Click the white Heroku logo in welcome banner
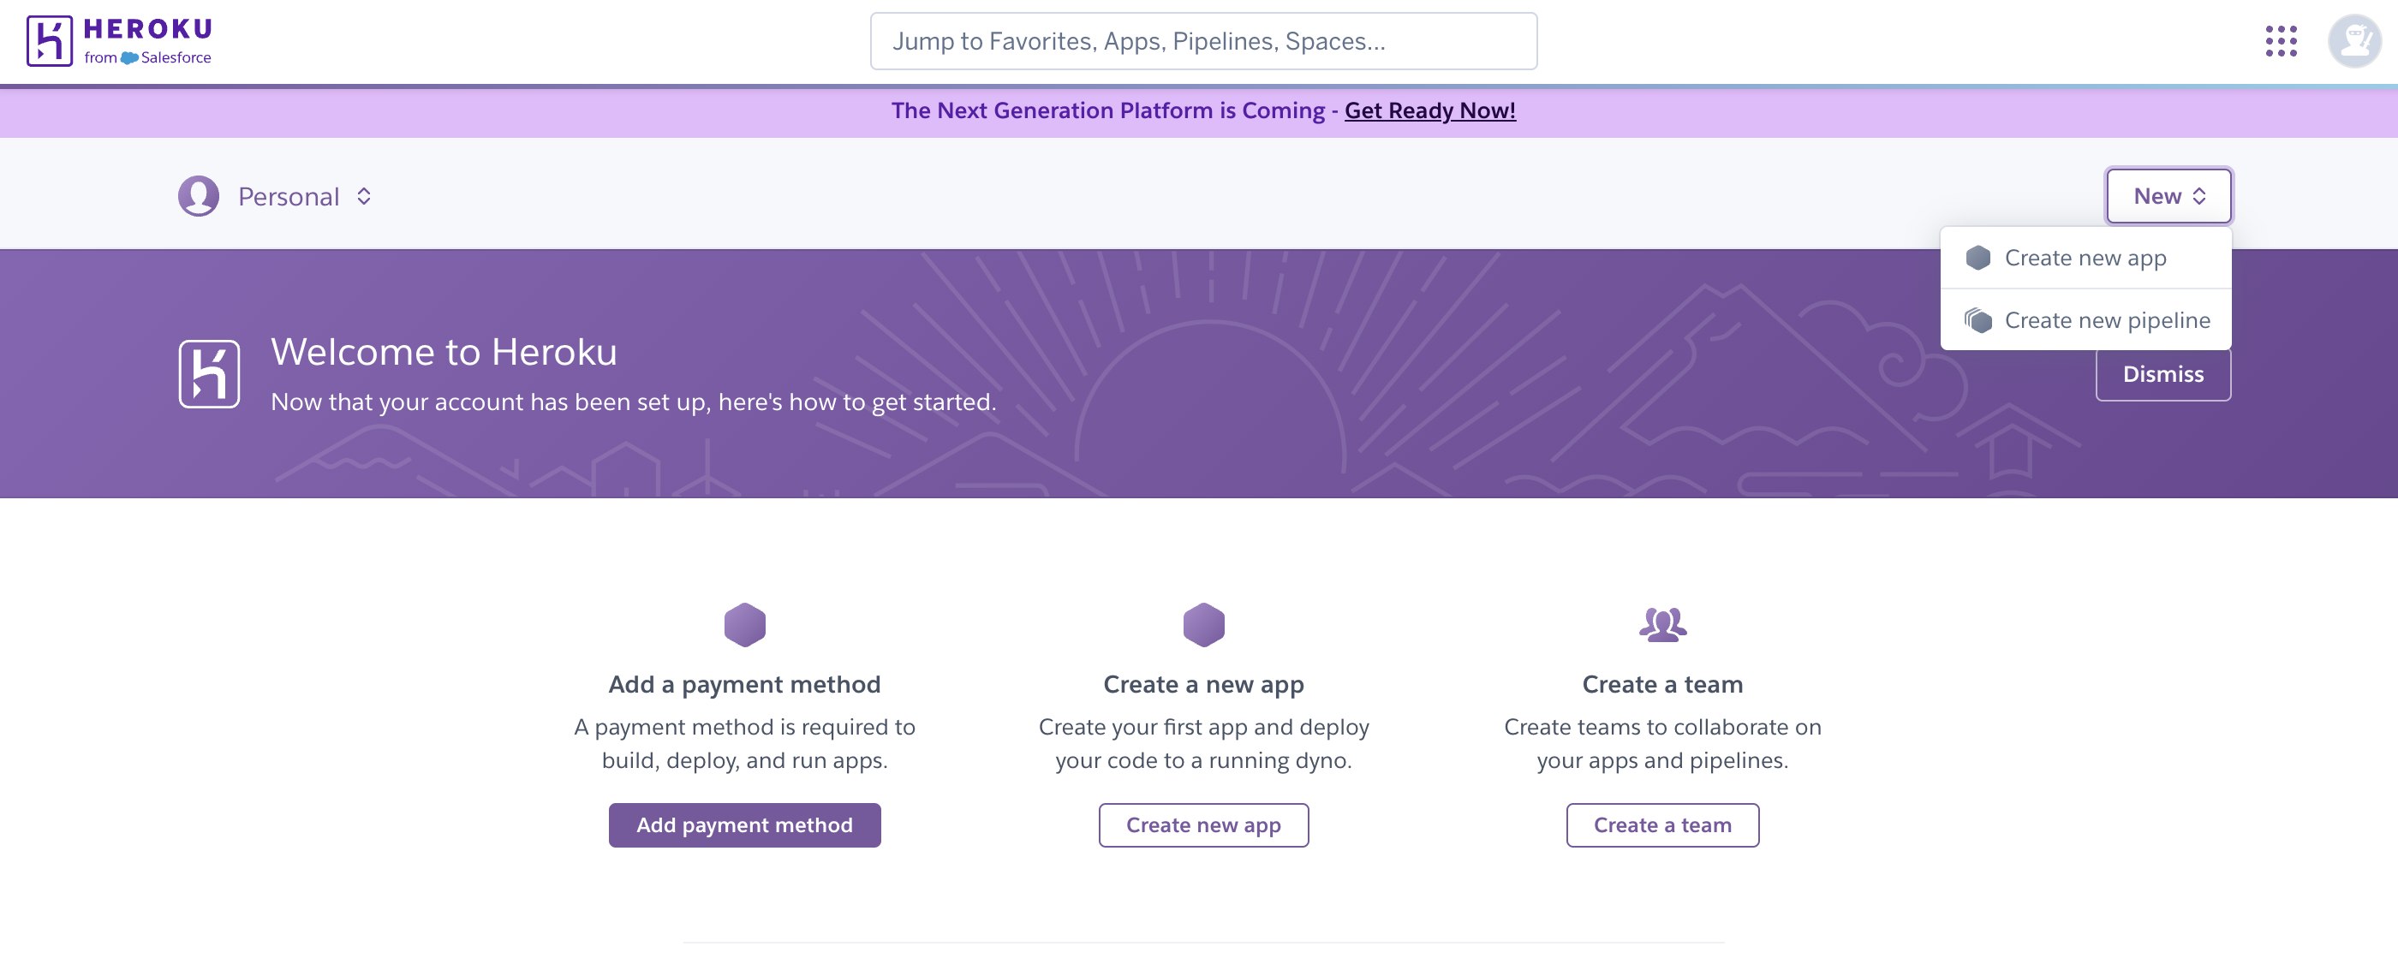The width and height of the screenshot is (2398, 976). coord(210,374)
